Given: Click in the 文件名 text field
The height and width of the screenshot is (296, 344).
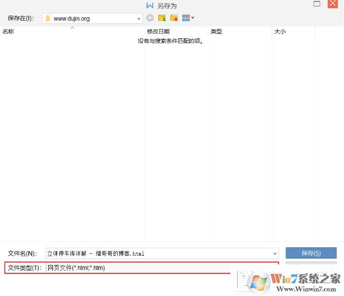Looking at the screenshot, I should coord(157,254).
